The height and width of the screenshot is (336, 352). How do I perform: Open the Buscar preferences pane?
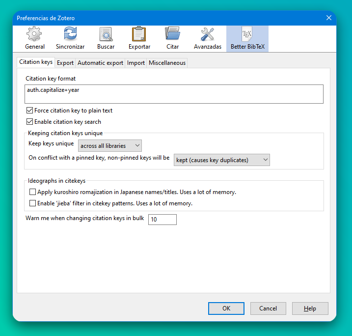pos(106,38)
